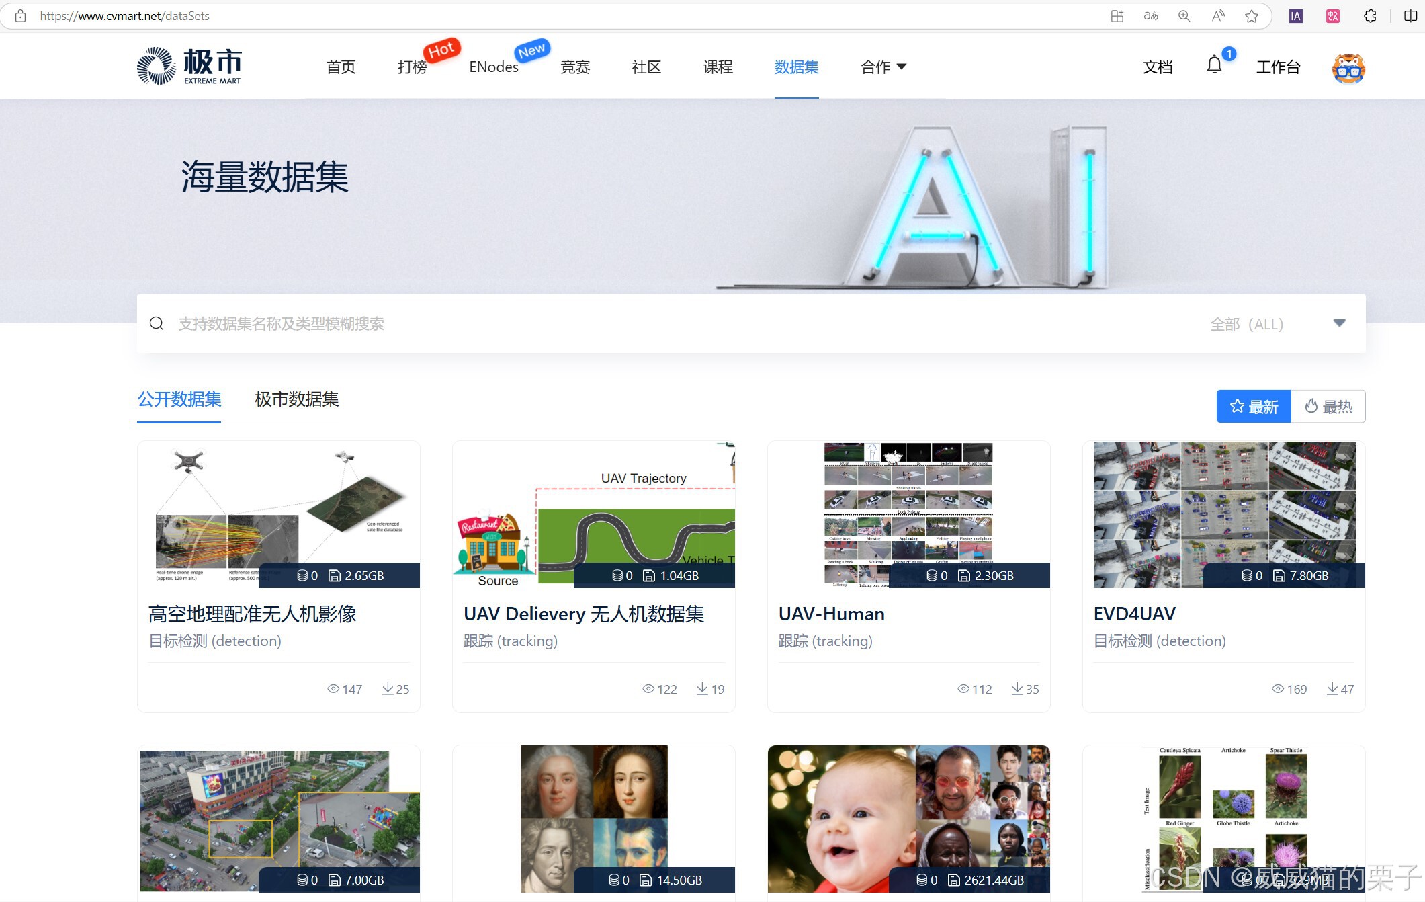Open 7.00GB aerial city dataset thumbnail
Viewport: 1425px width, 902px height.
279,820
